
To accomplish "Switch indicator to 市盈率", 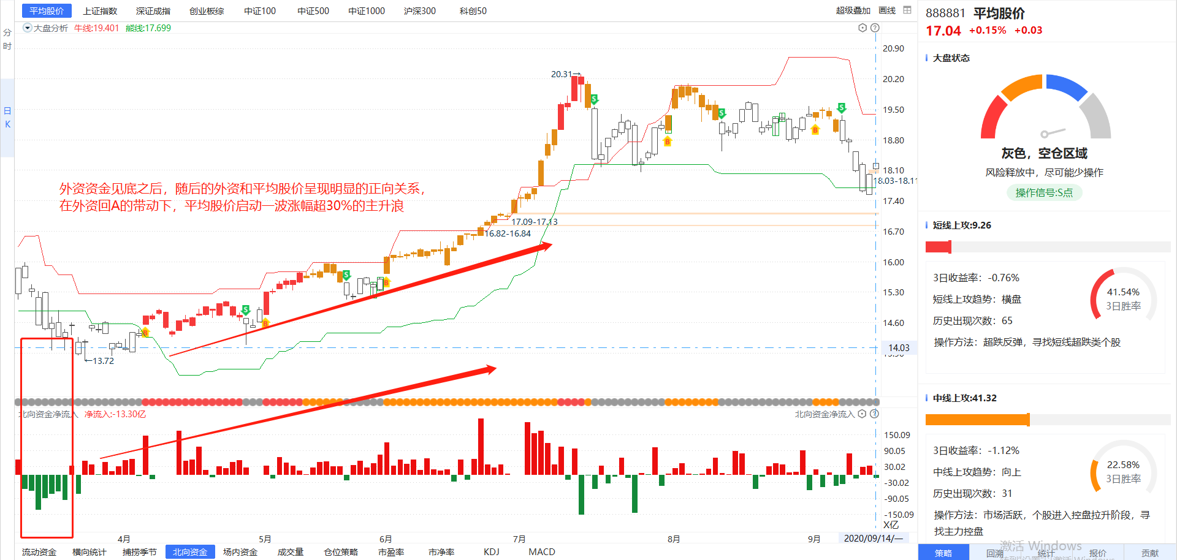I will coord(391,552).
